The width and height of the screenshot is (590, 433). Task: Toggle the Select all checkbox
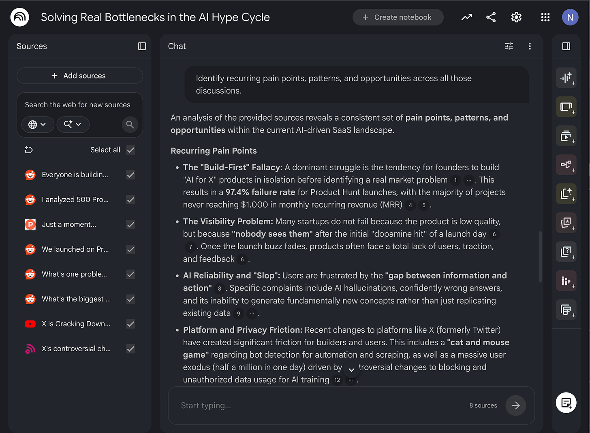click(x=130, y=150)
